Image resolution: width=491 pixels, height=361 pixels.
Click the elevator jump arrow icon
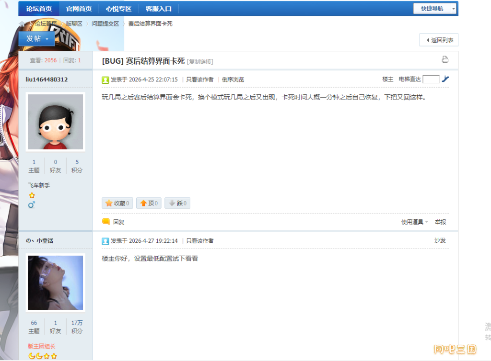click(x=445, y=79)
